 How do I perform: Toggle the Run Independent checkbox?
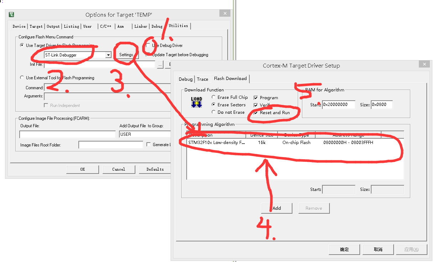[x=46, y=106]
